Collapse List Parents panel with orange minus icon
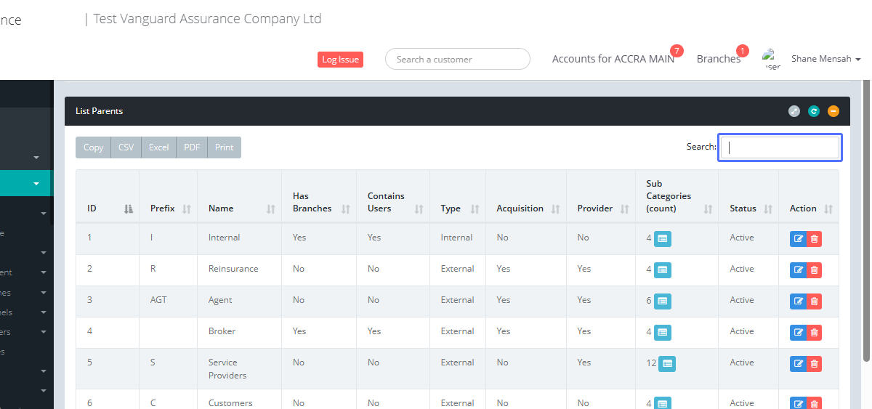Viewport: 872px width, 409px height. tap(833, 111)
